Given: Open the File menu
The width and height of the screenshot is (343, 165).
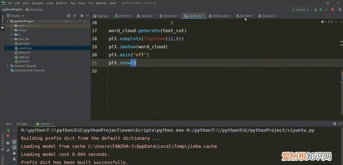Looking at the screenshot, I should pyautogui.click(x=10, y=3).
